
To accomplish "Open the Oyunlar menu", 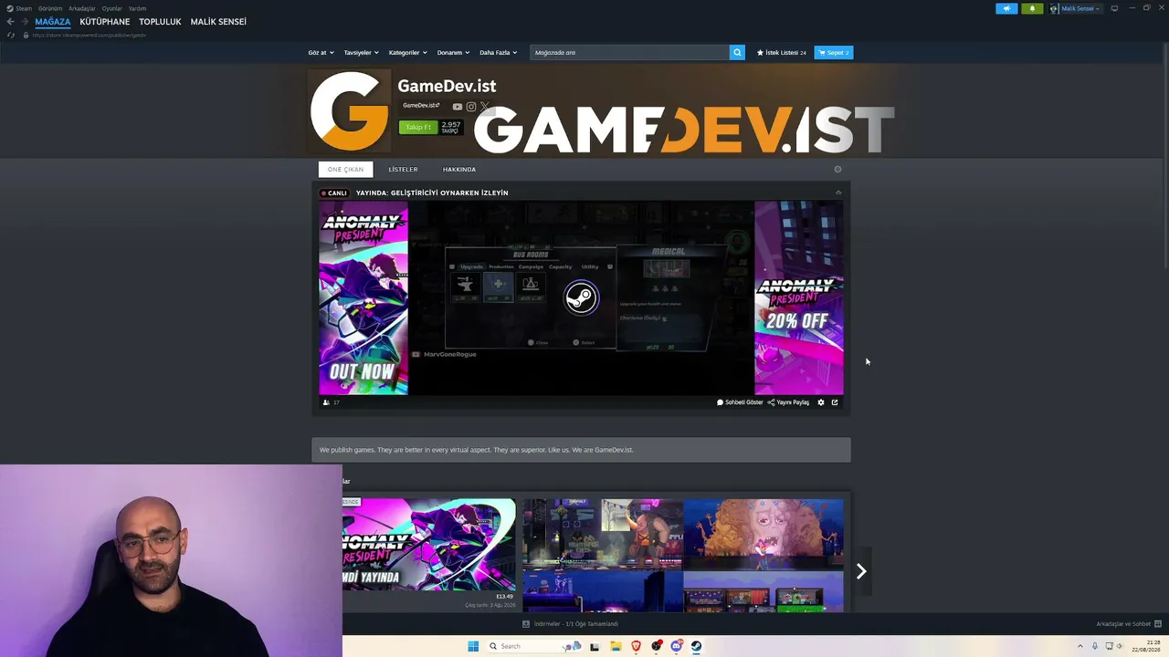I will click(112, 8).
